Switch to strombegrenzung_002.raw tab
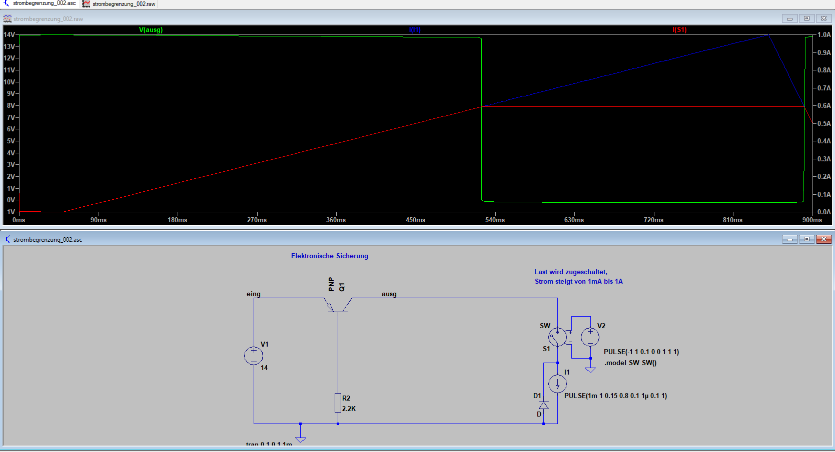This screenshot has height=452, width=835. click(119, 3)
